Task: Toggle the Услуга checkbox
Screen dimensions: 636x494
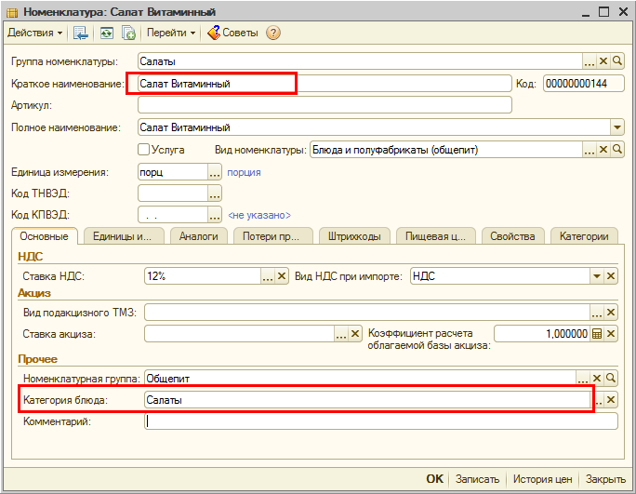Action: pos(144,149)
